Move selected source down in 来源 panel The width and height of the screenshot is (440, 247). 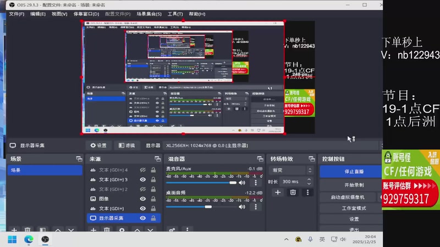150,230
